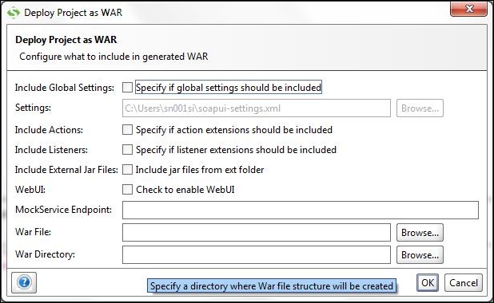Viewport: 494px width, 303px height.
Task: Click the 'WebUI:' label
Action: click(x=30, y=190)
